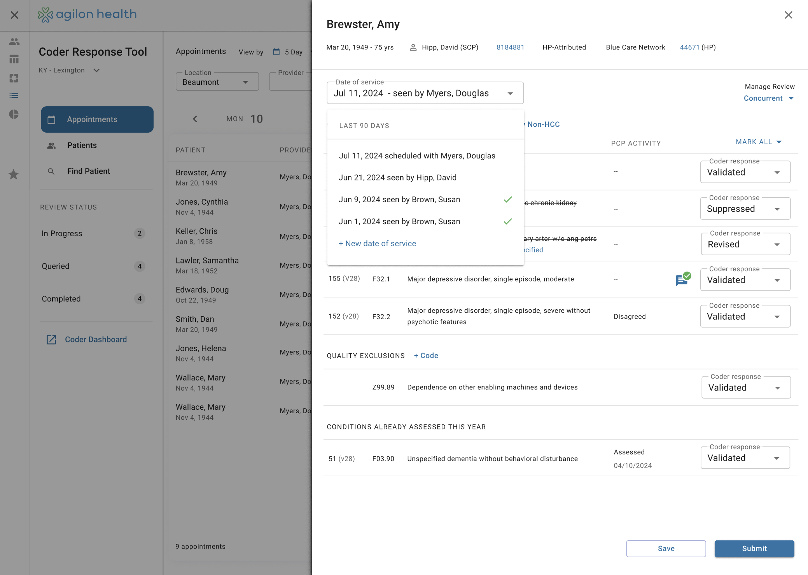The height and width of the screenshot is (575, 808).
Task: Select Lawler, Samantha appointment row
Action: [240, 265]
